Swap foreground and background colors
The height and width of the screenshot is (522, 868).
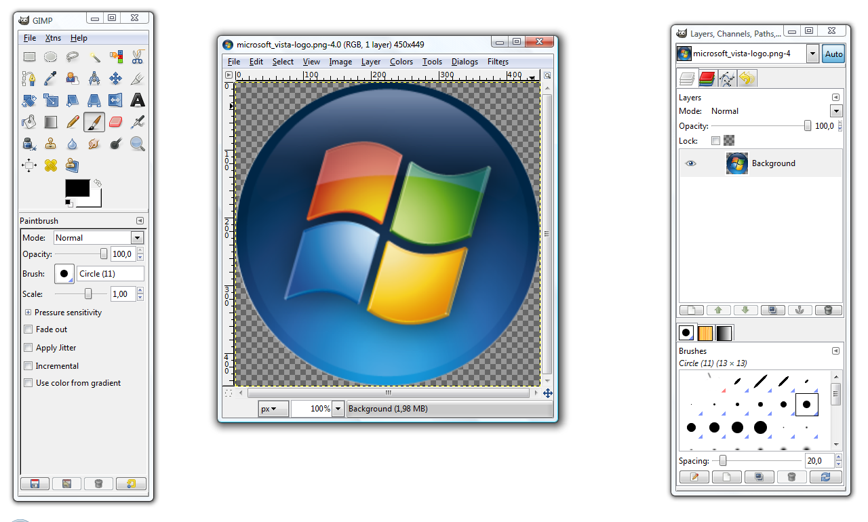click(x=98, y=183)
